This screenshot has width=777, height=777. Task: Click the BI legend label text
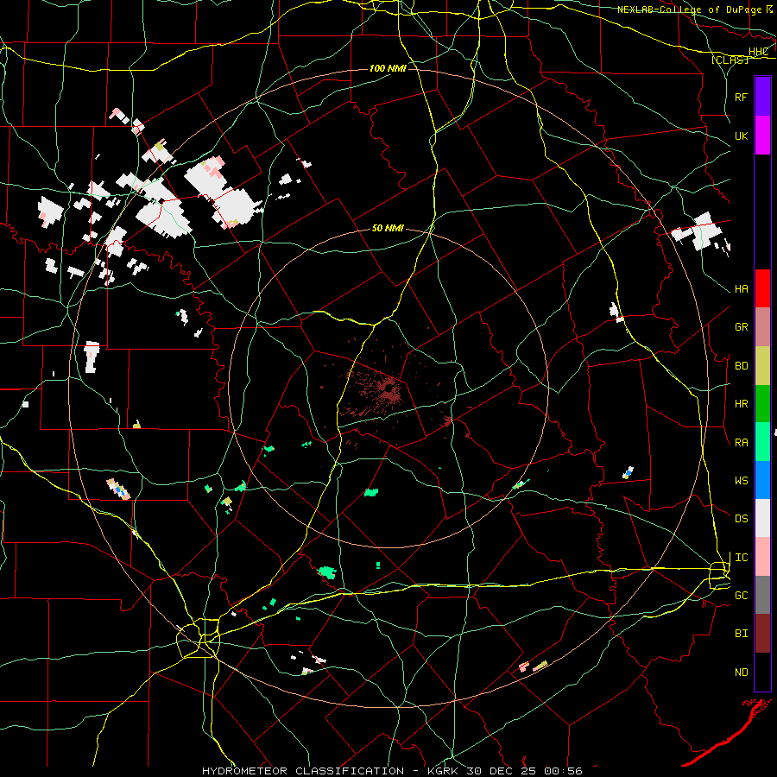click(741, 634)
